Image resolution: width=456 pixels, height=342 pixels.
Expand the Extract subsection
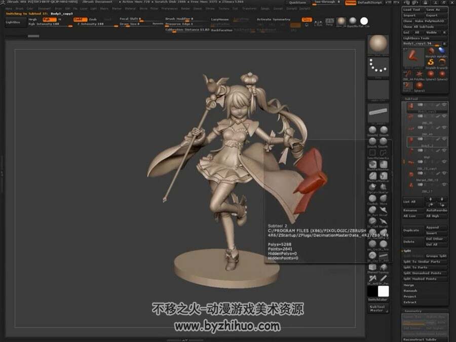(410, 302)
